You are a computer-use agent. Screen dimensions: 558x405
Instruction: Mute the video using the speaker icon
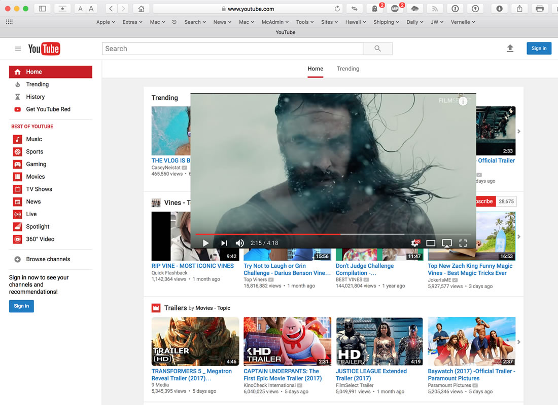coord(240,243)
